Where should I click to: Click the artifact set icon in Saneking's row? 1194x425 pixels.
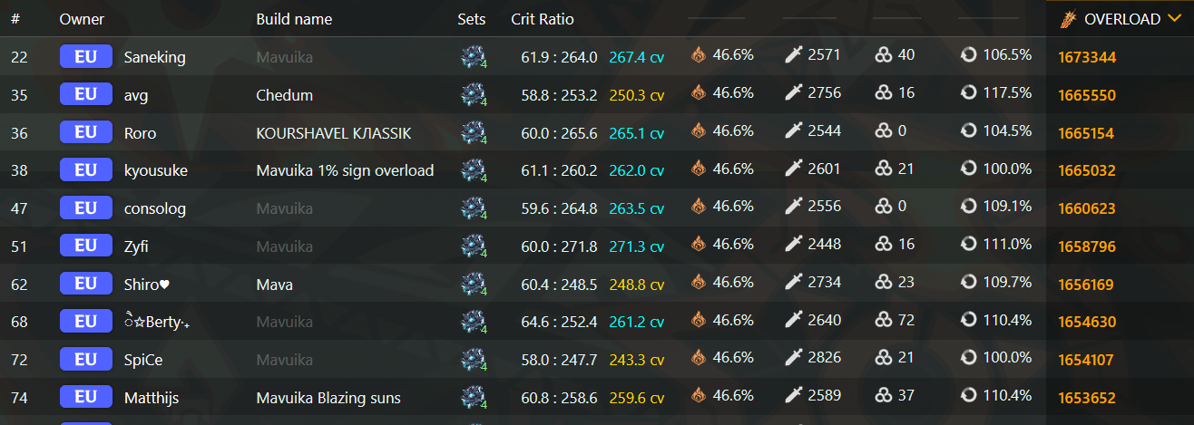pyautogui.click(x=472, y=57)
